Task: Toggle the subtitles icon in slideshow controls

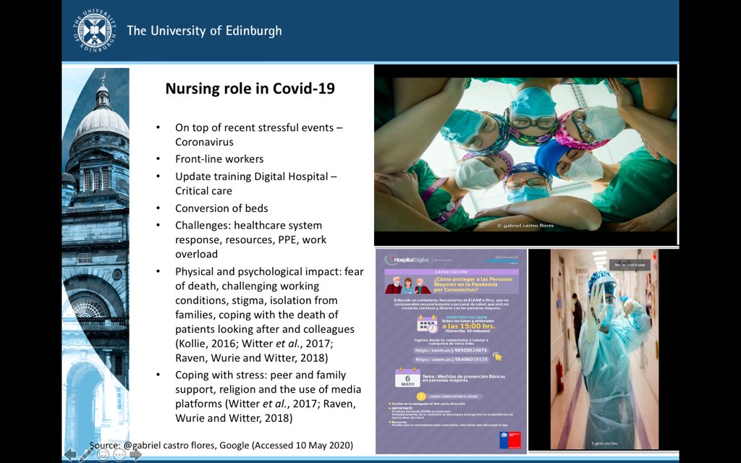Action: pos(103,454)
